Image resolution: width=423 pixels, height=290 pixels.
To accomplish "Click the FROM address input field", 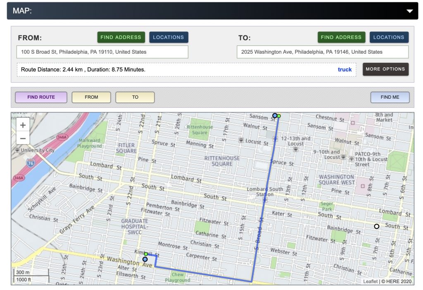I will [102, 52].
